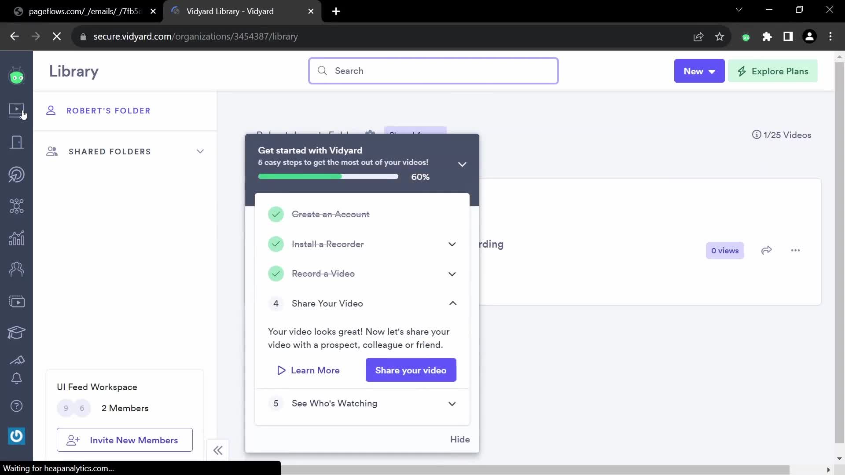Collapse the Get started with Vidyard panel
Screen dimensions: 845x475
462,164
